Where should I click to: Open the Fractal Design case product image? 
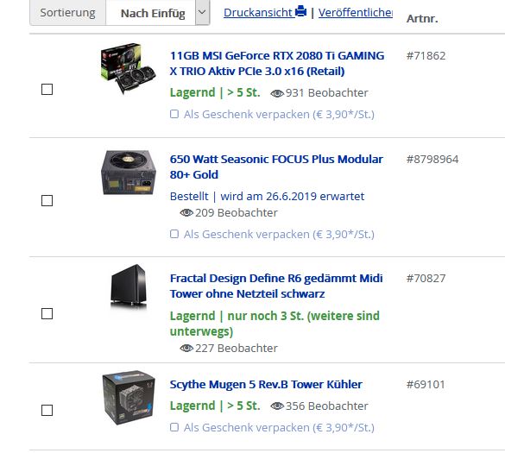tap(128, 286)
